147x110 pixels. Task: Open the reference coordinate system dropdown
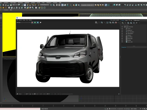pos(15,5)
